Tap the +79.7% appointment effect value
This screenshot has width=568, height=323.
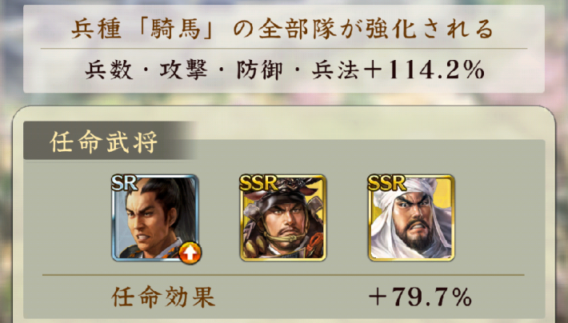click(420, 297)
